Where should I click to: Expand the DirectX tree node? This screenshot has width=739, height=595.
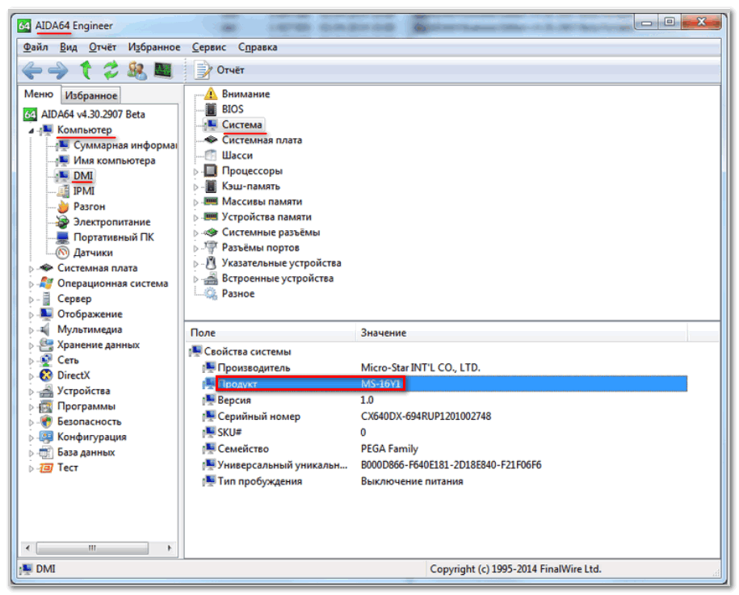pyautogui.click(x=32, y=375)
